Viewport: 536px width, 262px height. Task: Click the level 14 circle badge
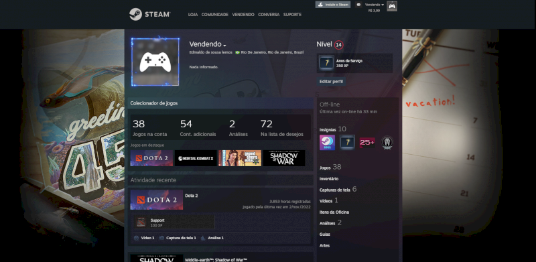(339, 45)
